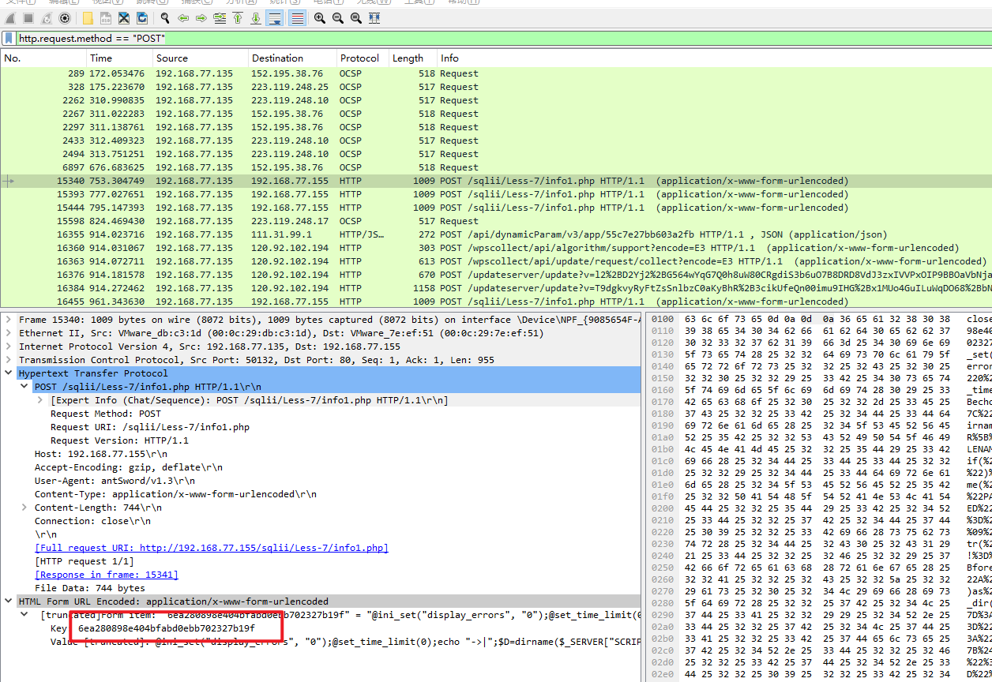Select the File Data: 744 bytes line
This screenshot has height=682, width=992.
[90, 588]
